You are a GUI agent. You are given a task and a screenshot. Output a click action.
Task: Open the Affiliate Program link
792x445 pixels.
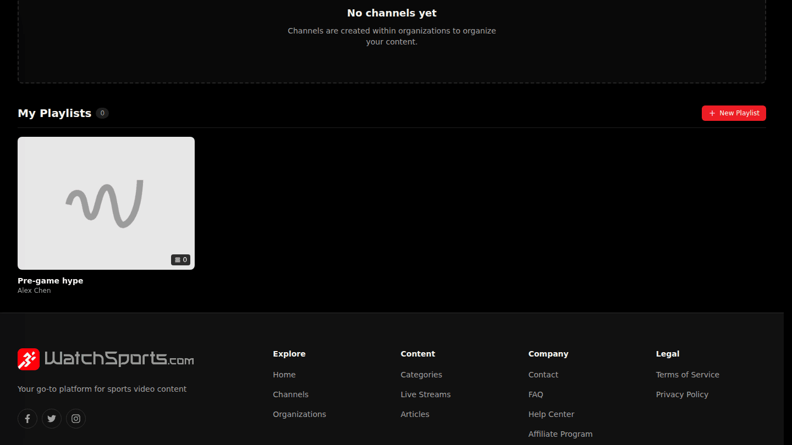pos(560,434)
